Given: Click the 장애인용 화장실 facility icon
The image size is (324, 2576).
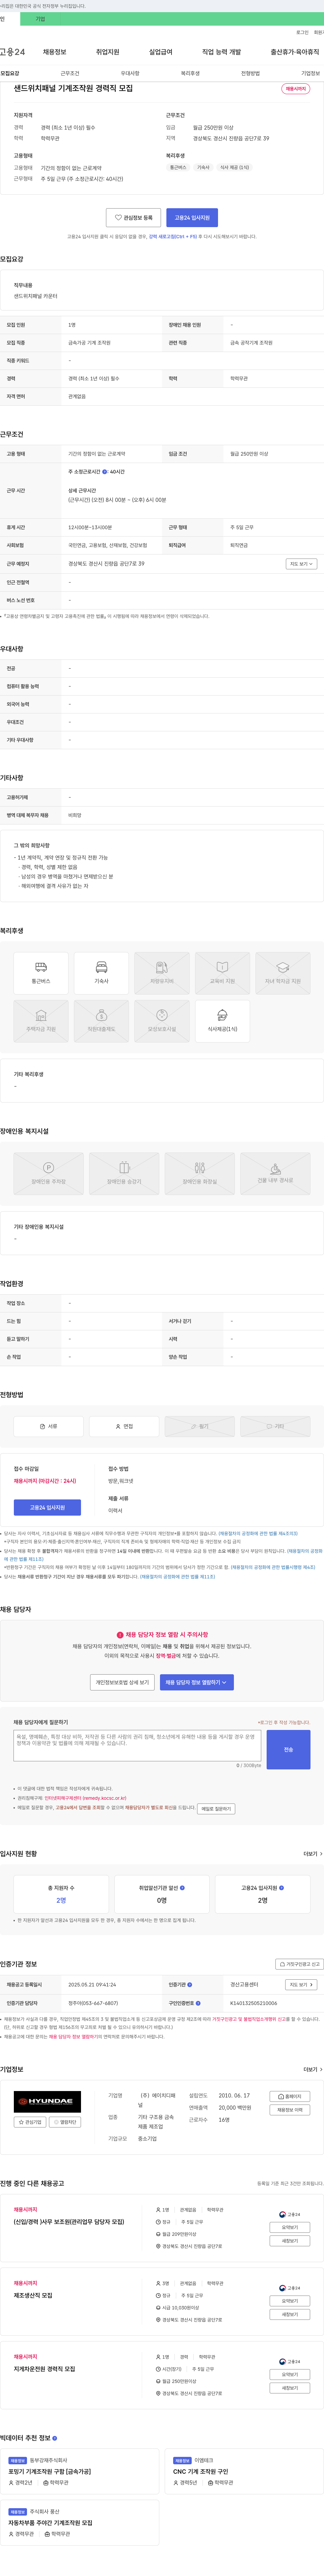Looking at the screenshot, I should coord(200,1174).
